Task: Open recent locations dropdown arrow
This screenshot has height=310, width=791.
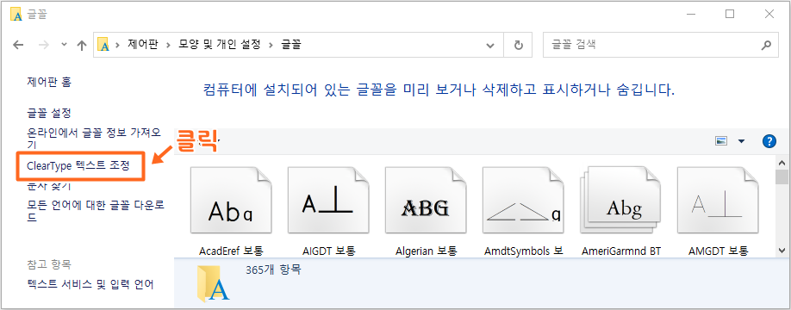Action: tap(64, 45)
